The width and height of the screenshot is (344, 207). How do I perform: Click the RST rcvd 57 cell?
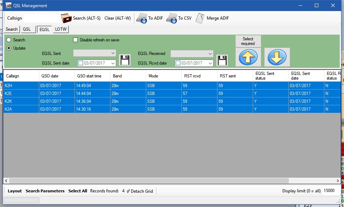coord(199,94)
